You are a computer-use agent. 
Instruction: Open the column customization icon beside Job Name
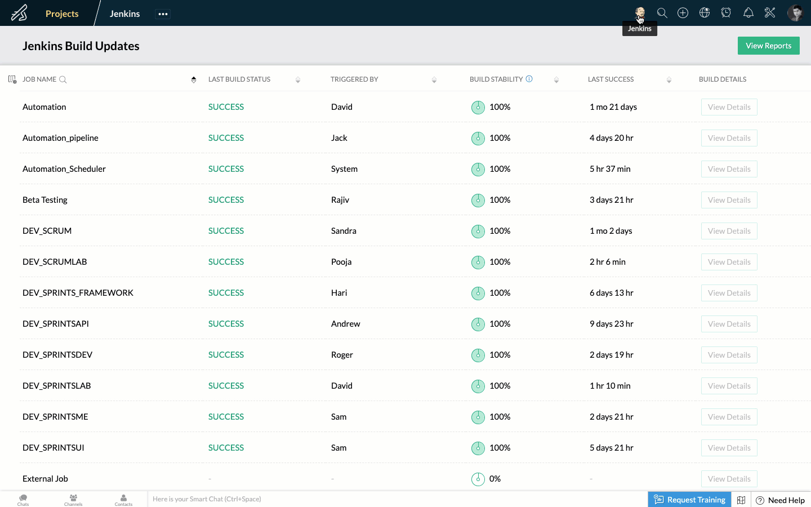12,79
